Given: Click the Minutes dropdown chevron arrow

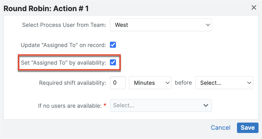Looking at the screenshot, I should coord(168,83).
